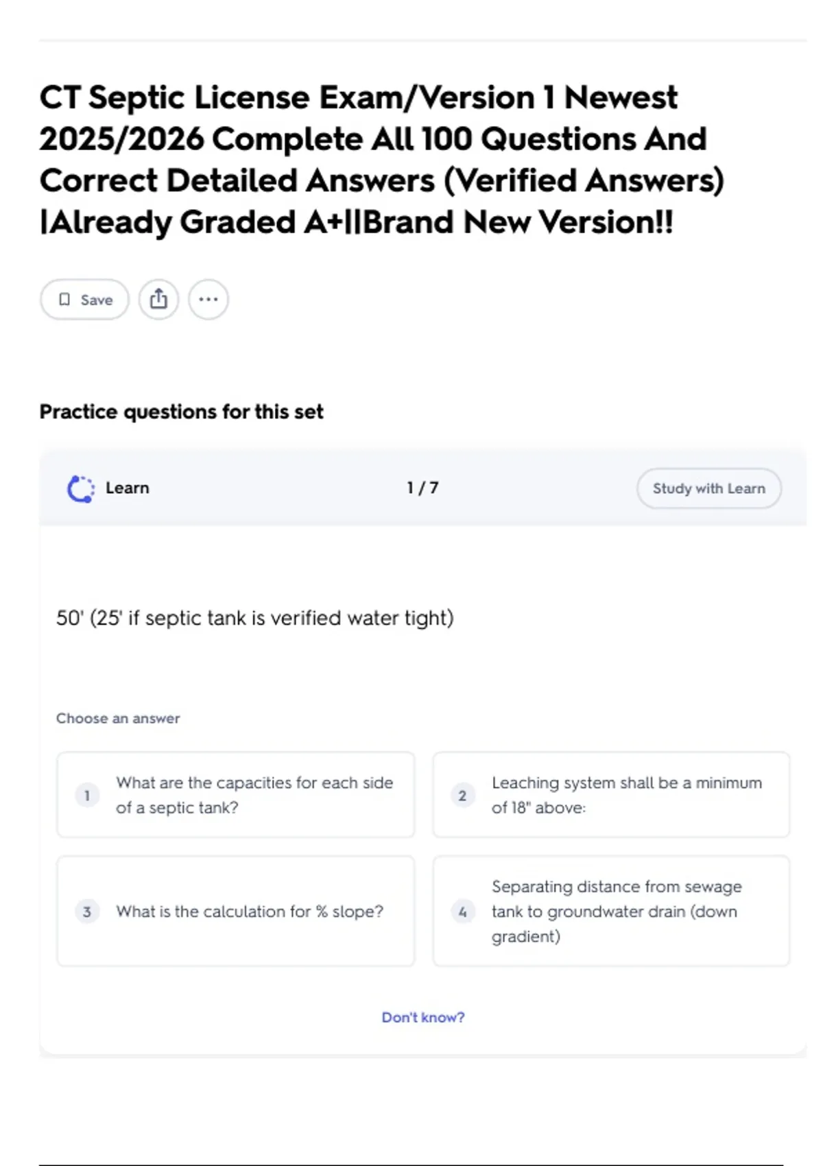Click the 'Practice questions for this set' heading
Viewport: 823px width, 1166px height.
(x=181, y=412)
